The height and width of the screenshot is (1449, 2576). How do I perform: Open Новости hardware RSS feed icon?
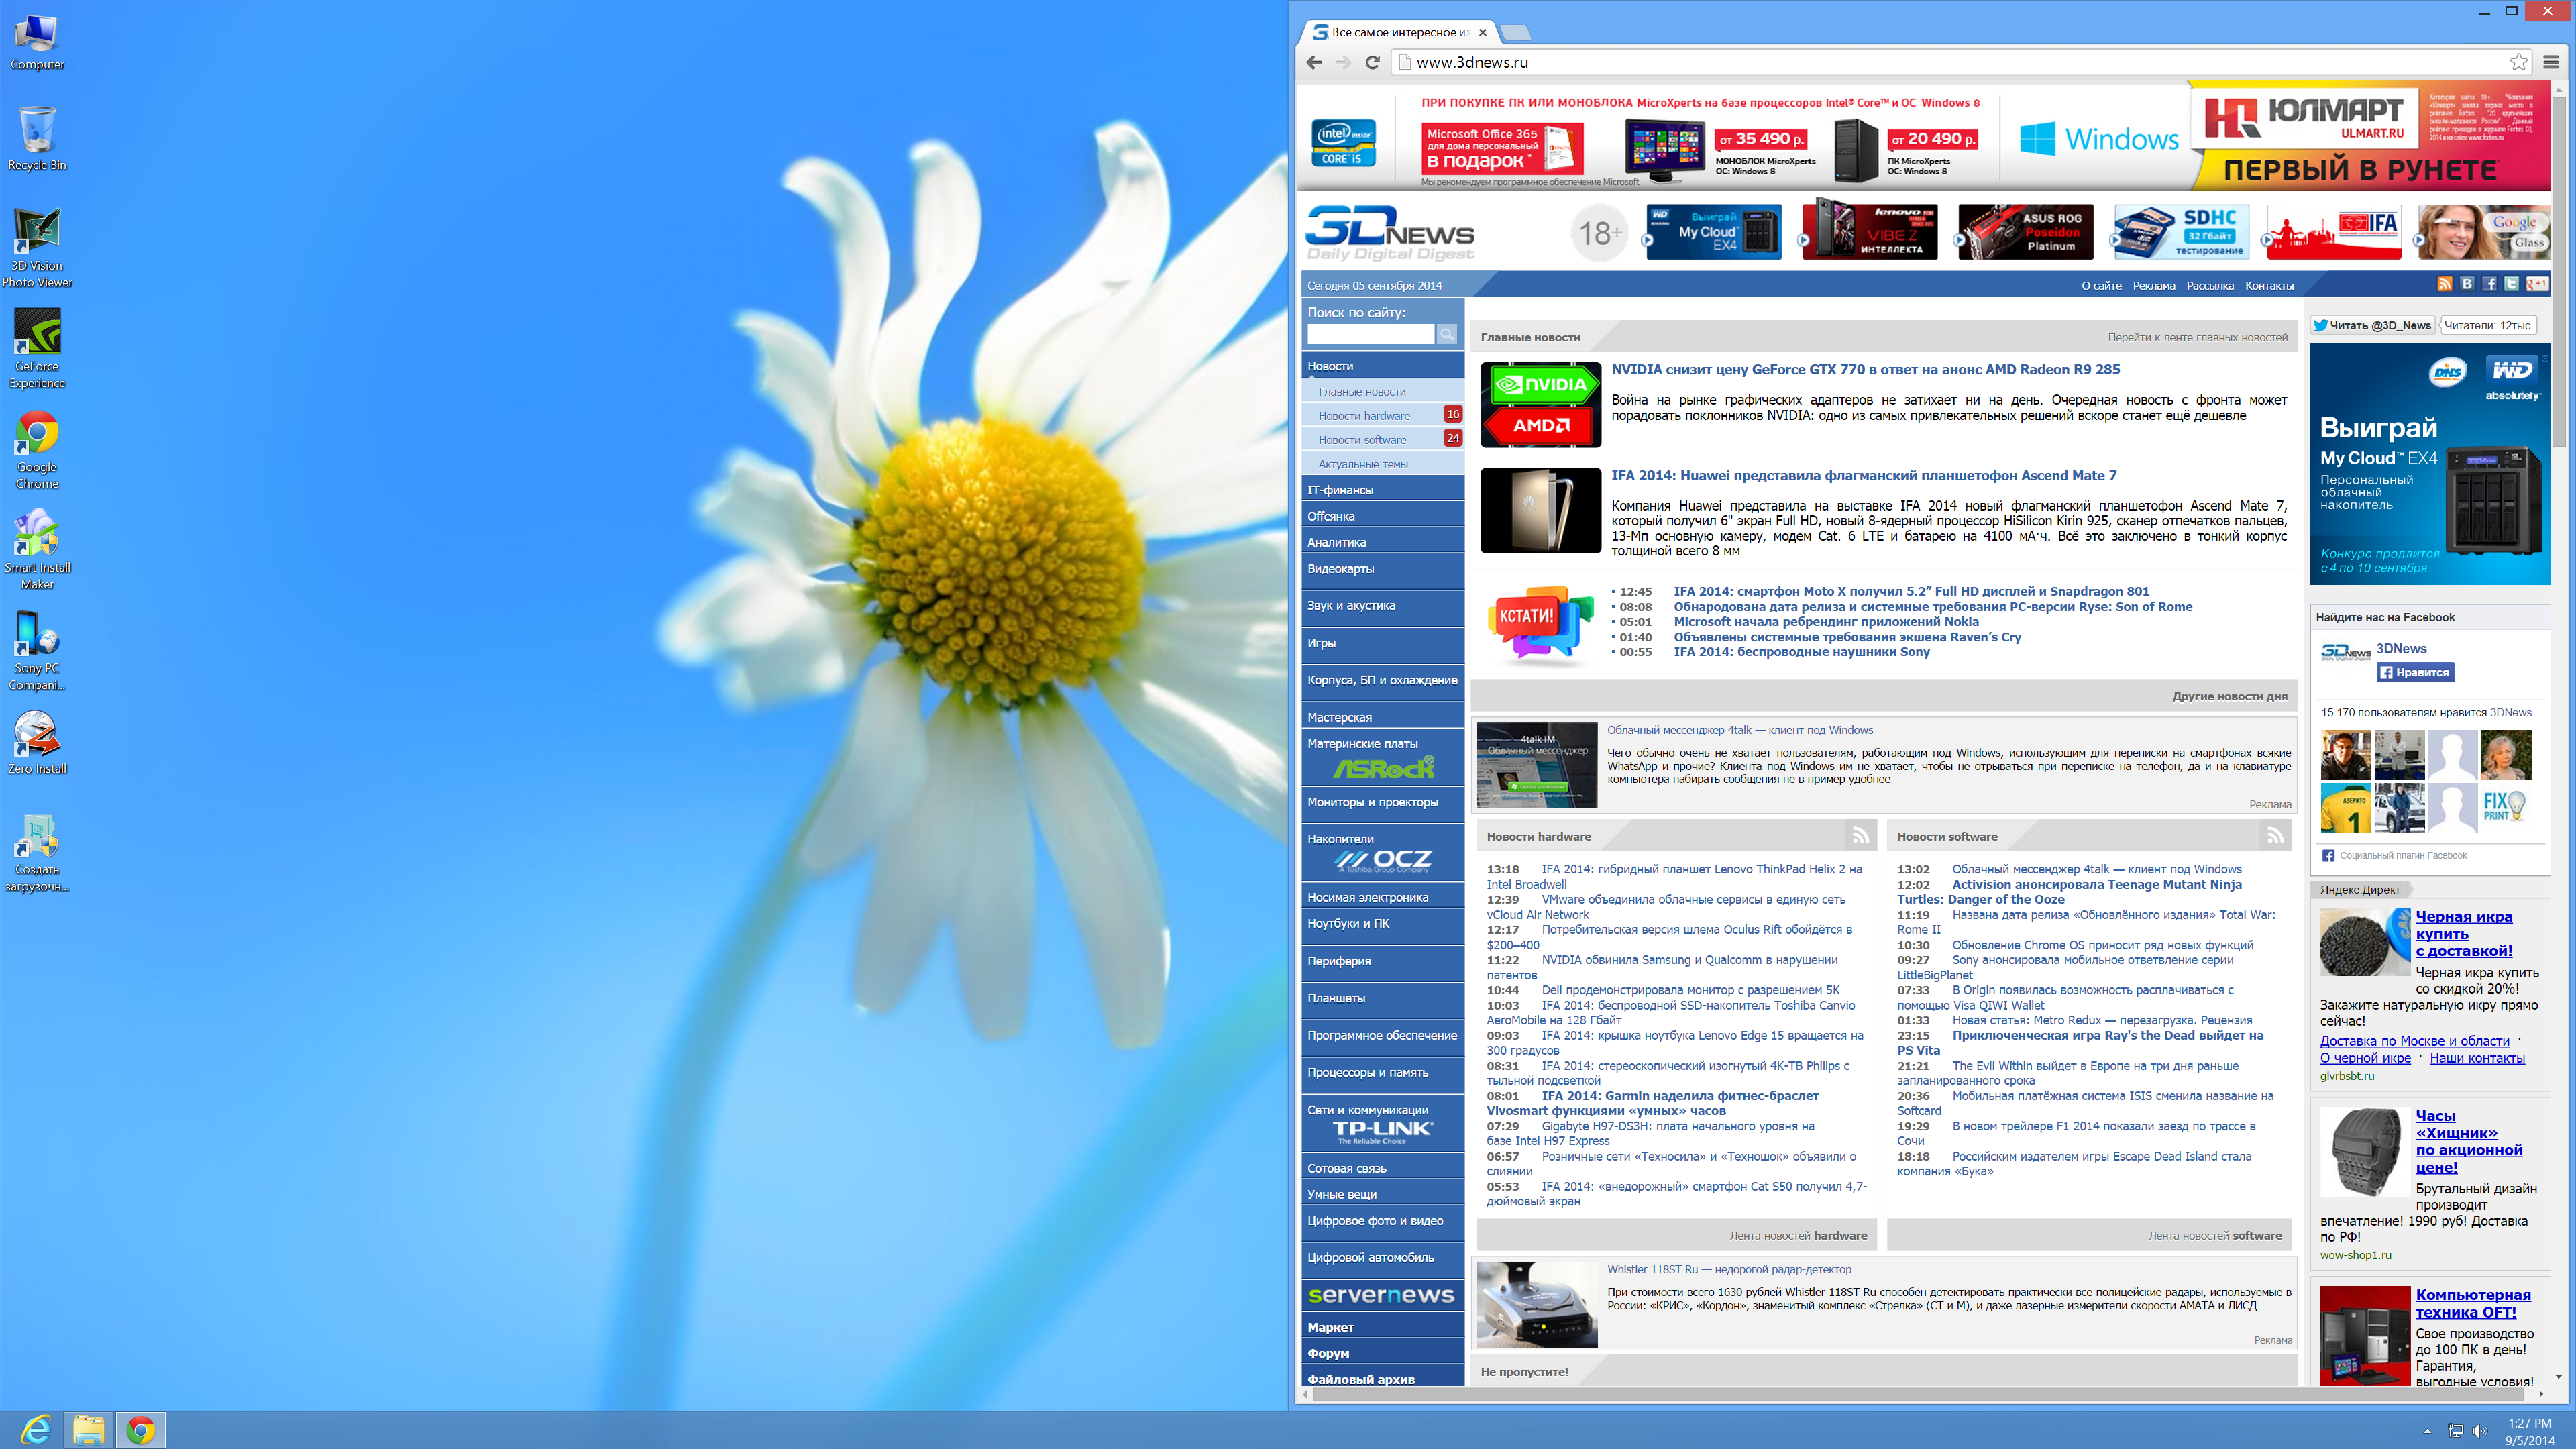1860,836
